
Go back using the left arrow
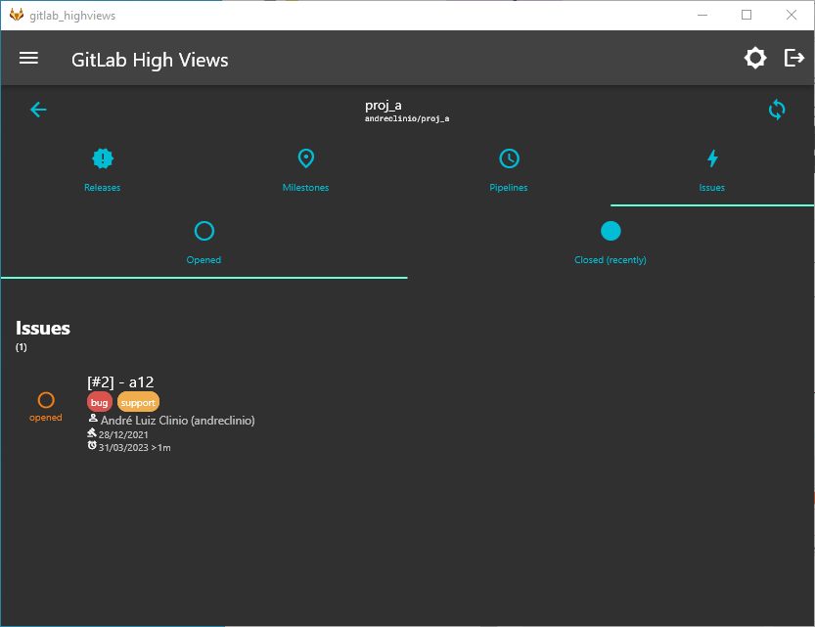(x=38, y=110)
